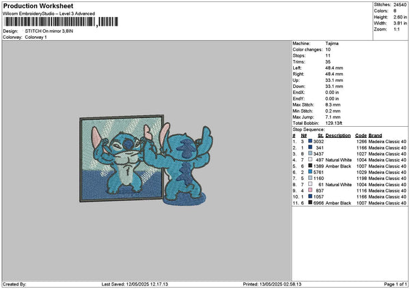Click the "Code" column header
Image resolution: width=410 pixels, height=289 pixels.
(x=361, y=136)
